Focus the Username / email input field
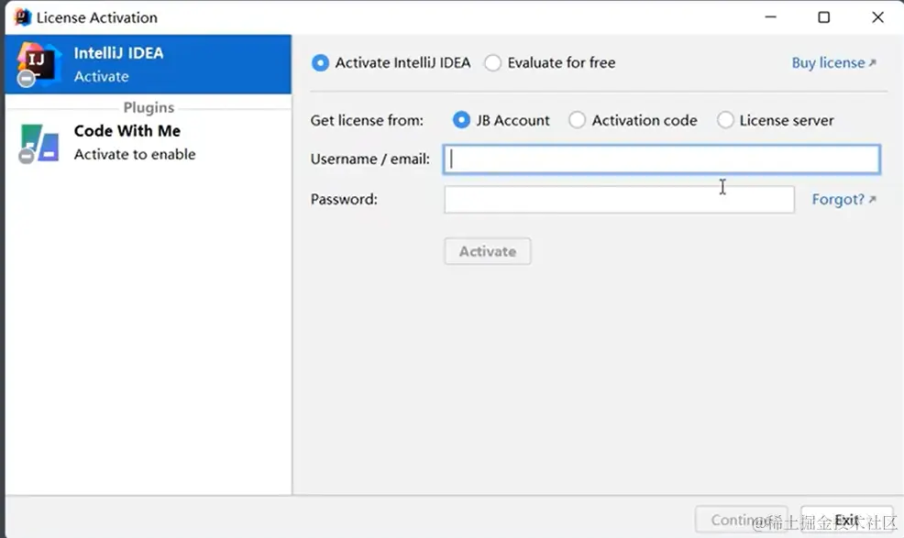This screenshot has width=904, height=538. (662, 159)
